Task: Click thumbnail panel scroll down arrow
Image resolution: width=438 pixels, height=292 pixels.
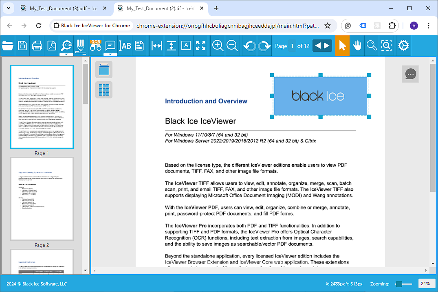Action: pos(85,270)
